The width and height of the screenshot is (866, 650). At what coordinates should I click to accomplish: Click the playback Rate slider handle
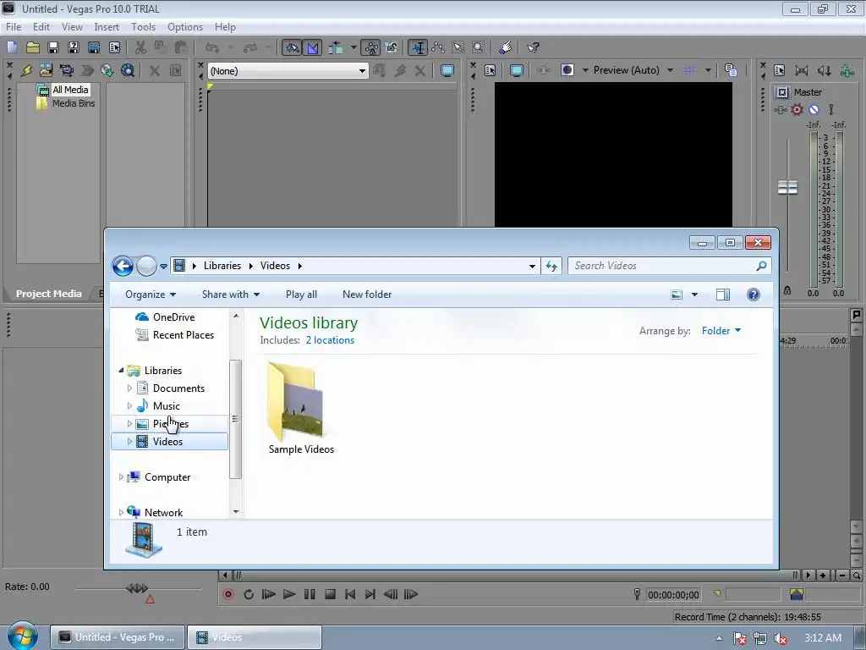pyautogui.click(x=137, y=588)
